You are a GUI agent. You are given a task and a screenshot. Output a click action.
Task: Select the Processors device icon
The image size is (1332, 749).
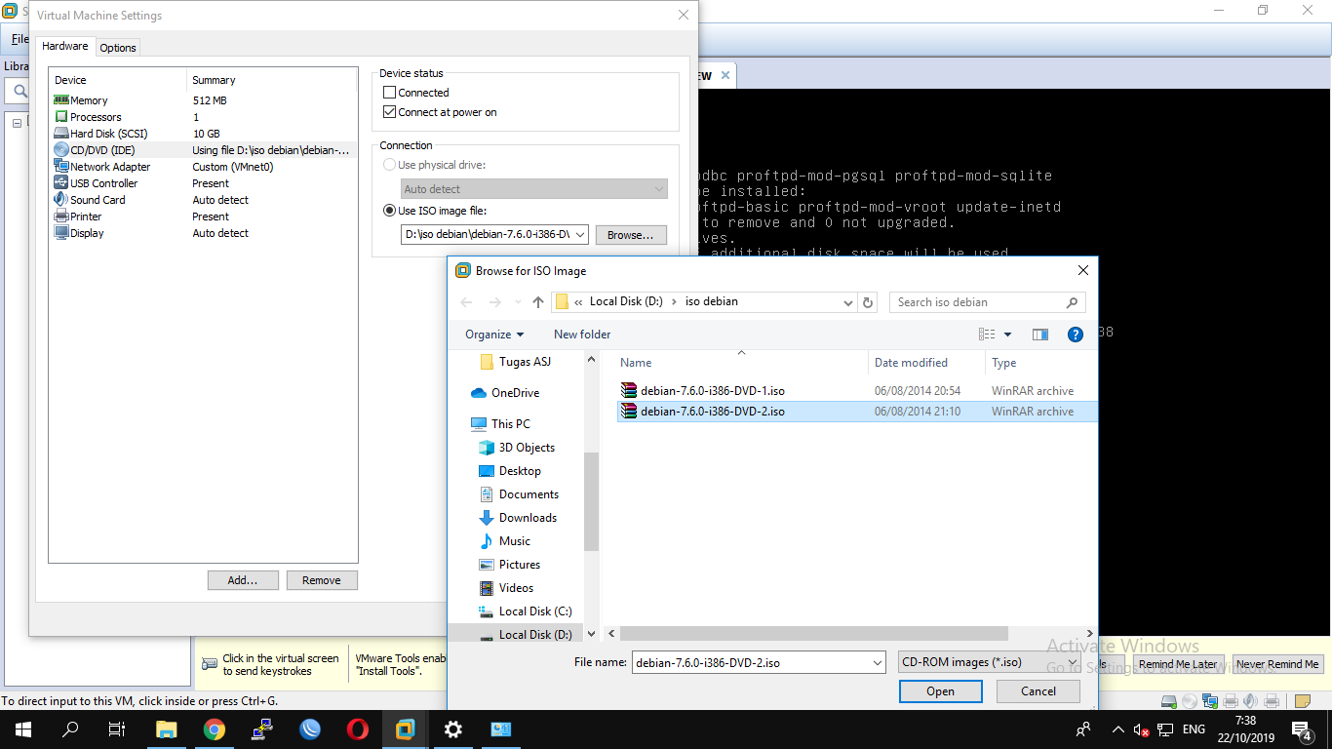[61, 117]
